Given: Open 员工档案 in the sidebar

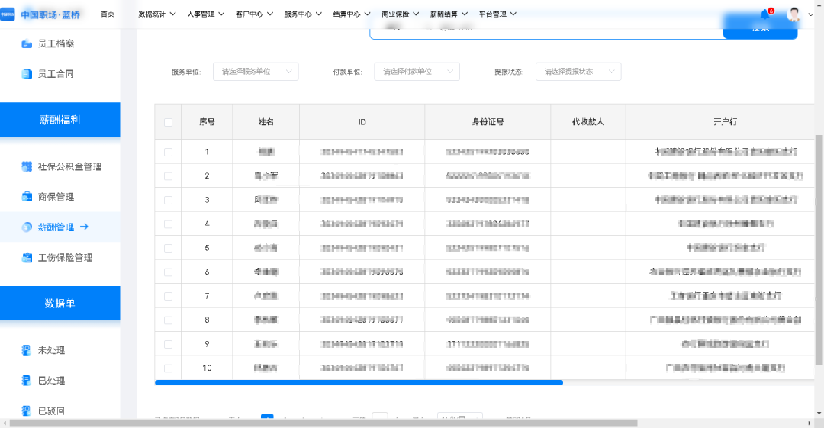Looking at the screenshot, I should point(56,43).
